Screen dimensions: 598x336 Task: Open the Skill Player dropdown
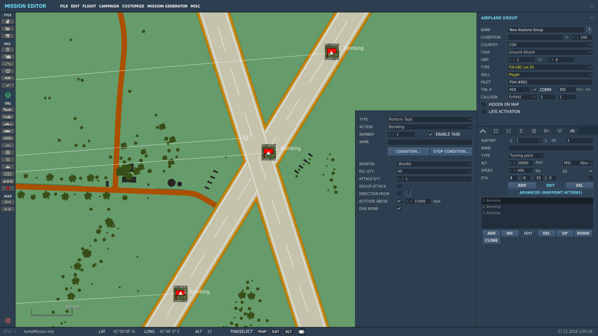550,75
